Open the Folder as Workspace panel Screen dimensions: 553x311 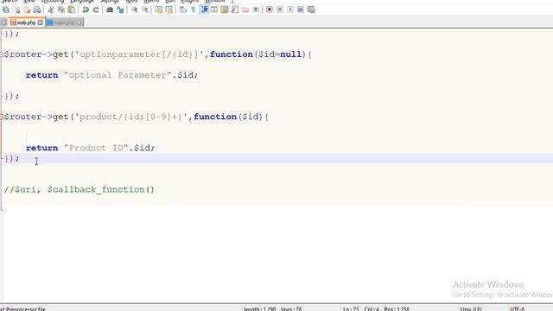coord(245,10)
